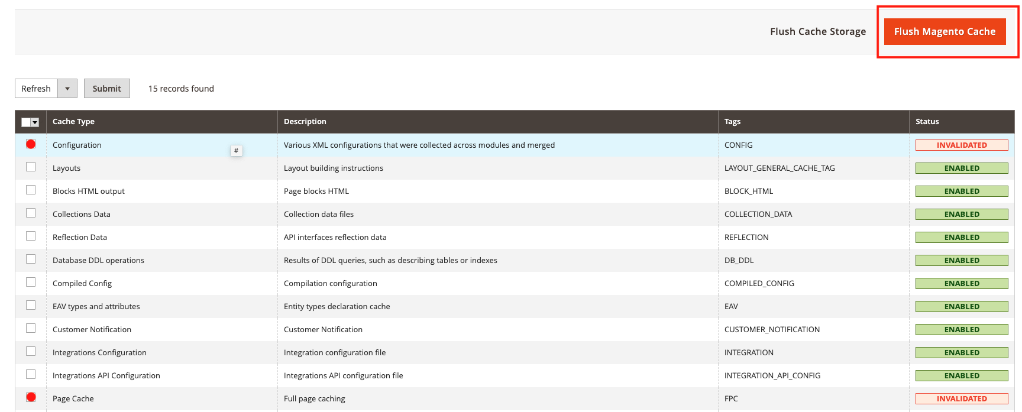Click the INTEGRATION_API_CONFIG tag cell

pos(772,376)
